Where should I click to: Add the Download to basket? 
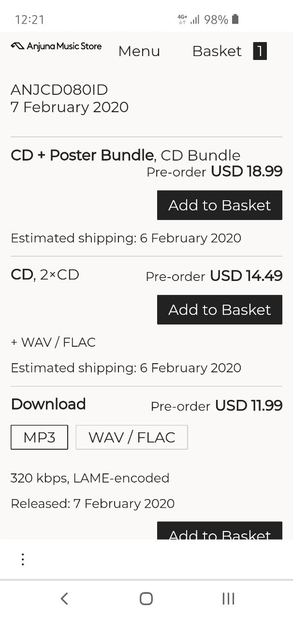coord(220,531)
